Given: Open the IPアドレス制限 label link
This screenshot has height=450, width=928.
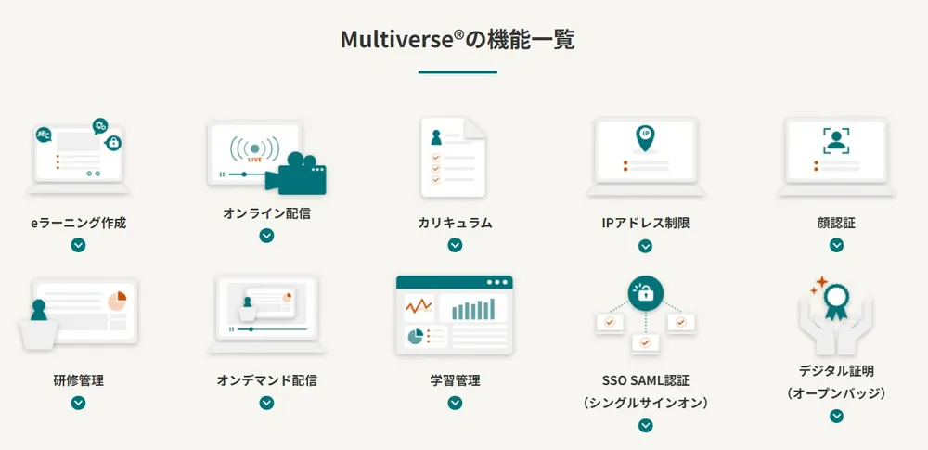Looking at the screenshot, I should point(645,224).
